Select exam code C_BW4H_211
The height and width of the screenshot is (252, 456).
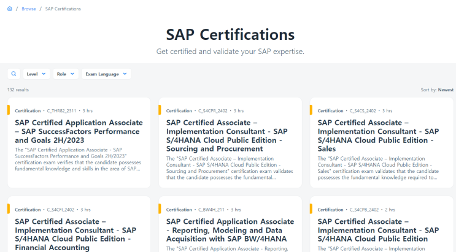pyautogui.click(x=211, y=210)
